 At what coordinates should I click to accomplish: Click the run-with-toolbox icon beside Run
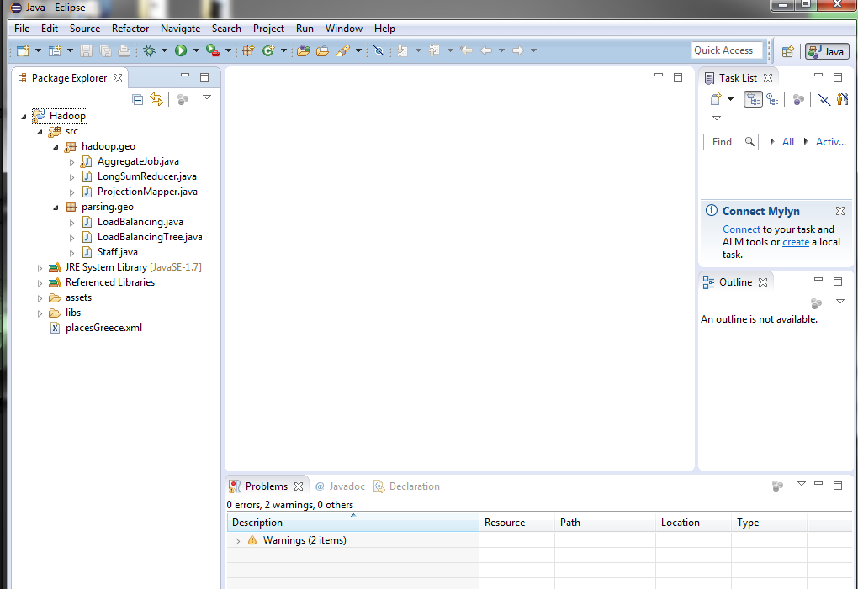[x=212, y=50]
